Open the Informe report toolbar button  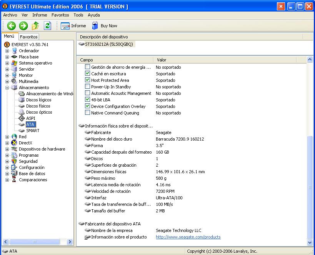click(x=73, y=26)
